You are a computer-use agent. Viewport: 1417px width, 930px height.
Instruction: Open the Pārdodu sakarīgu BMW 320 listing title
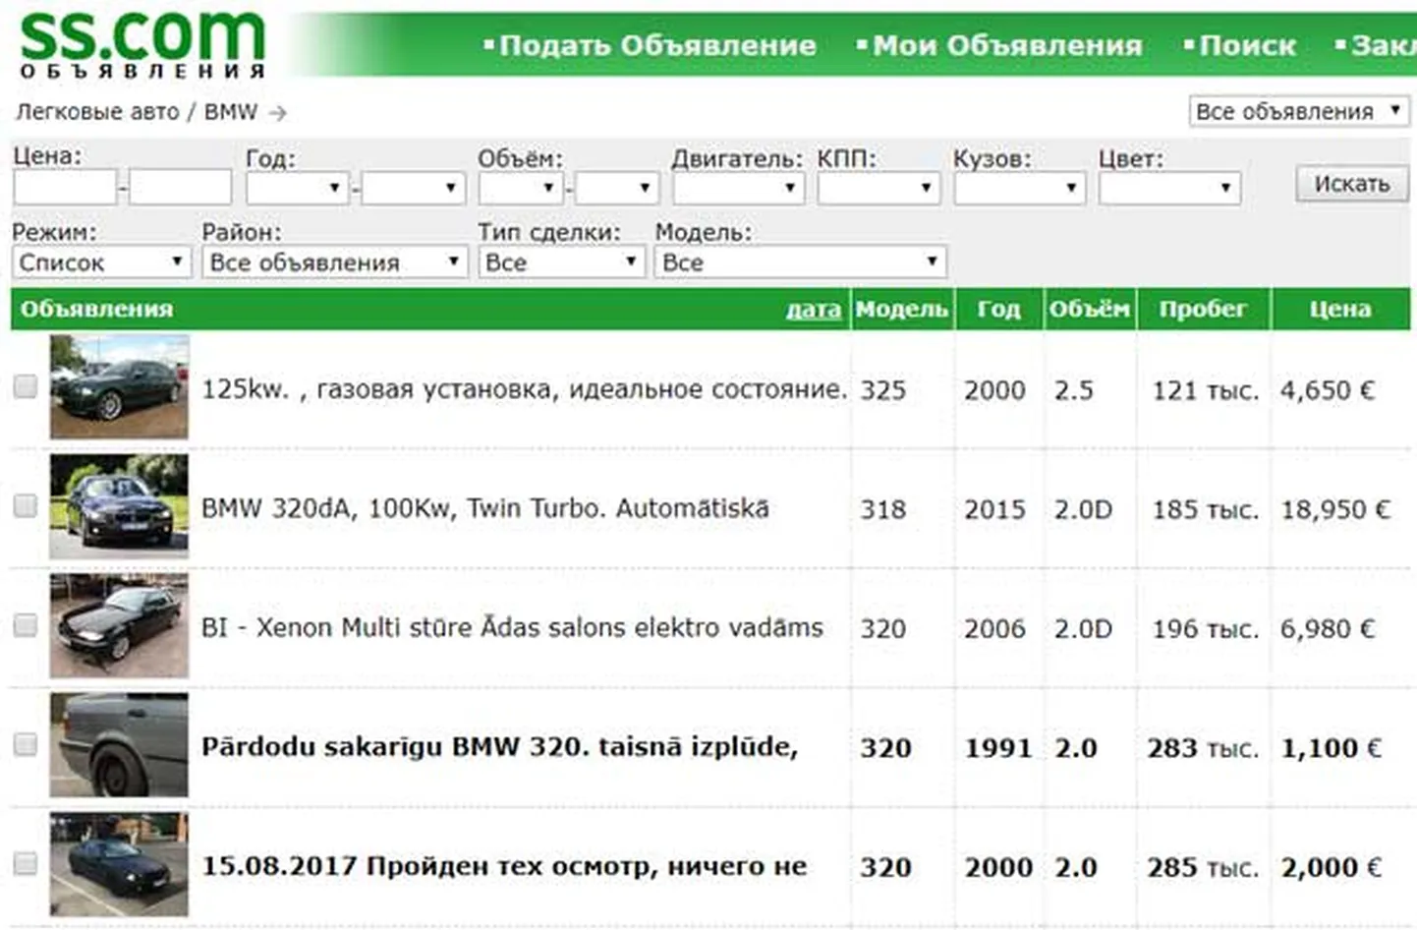499,746
